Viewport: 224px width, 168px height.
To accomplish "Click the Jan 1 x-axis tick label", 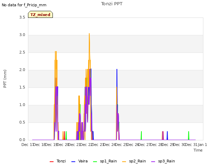I will (202, 145).
